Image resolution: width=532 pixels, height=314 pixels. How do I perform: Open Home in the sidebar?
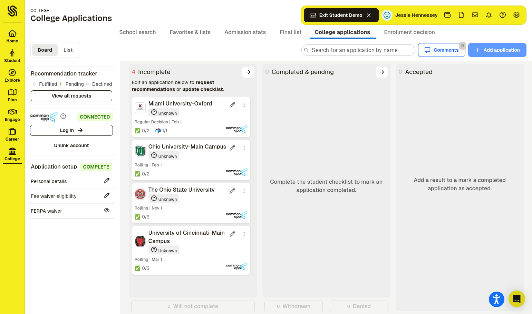click(x=12, y=36)
